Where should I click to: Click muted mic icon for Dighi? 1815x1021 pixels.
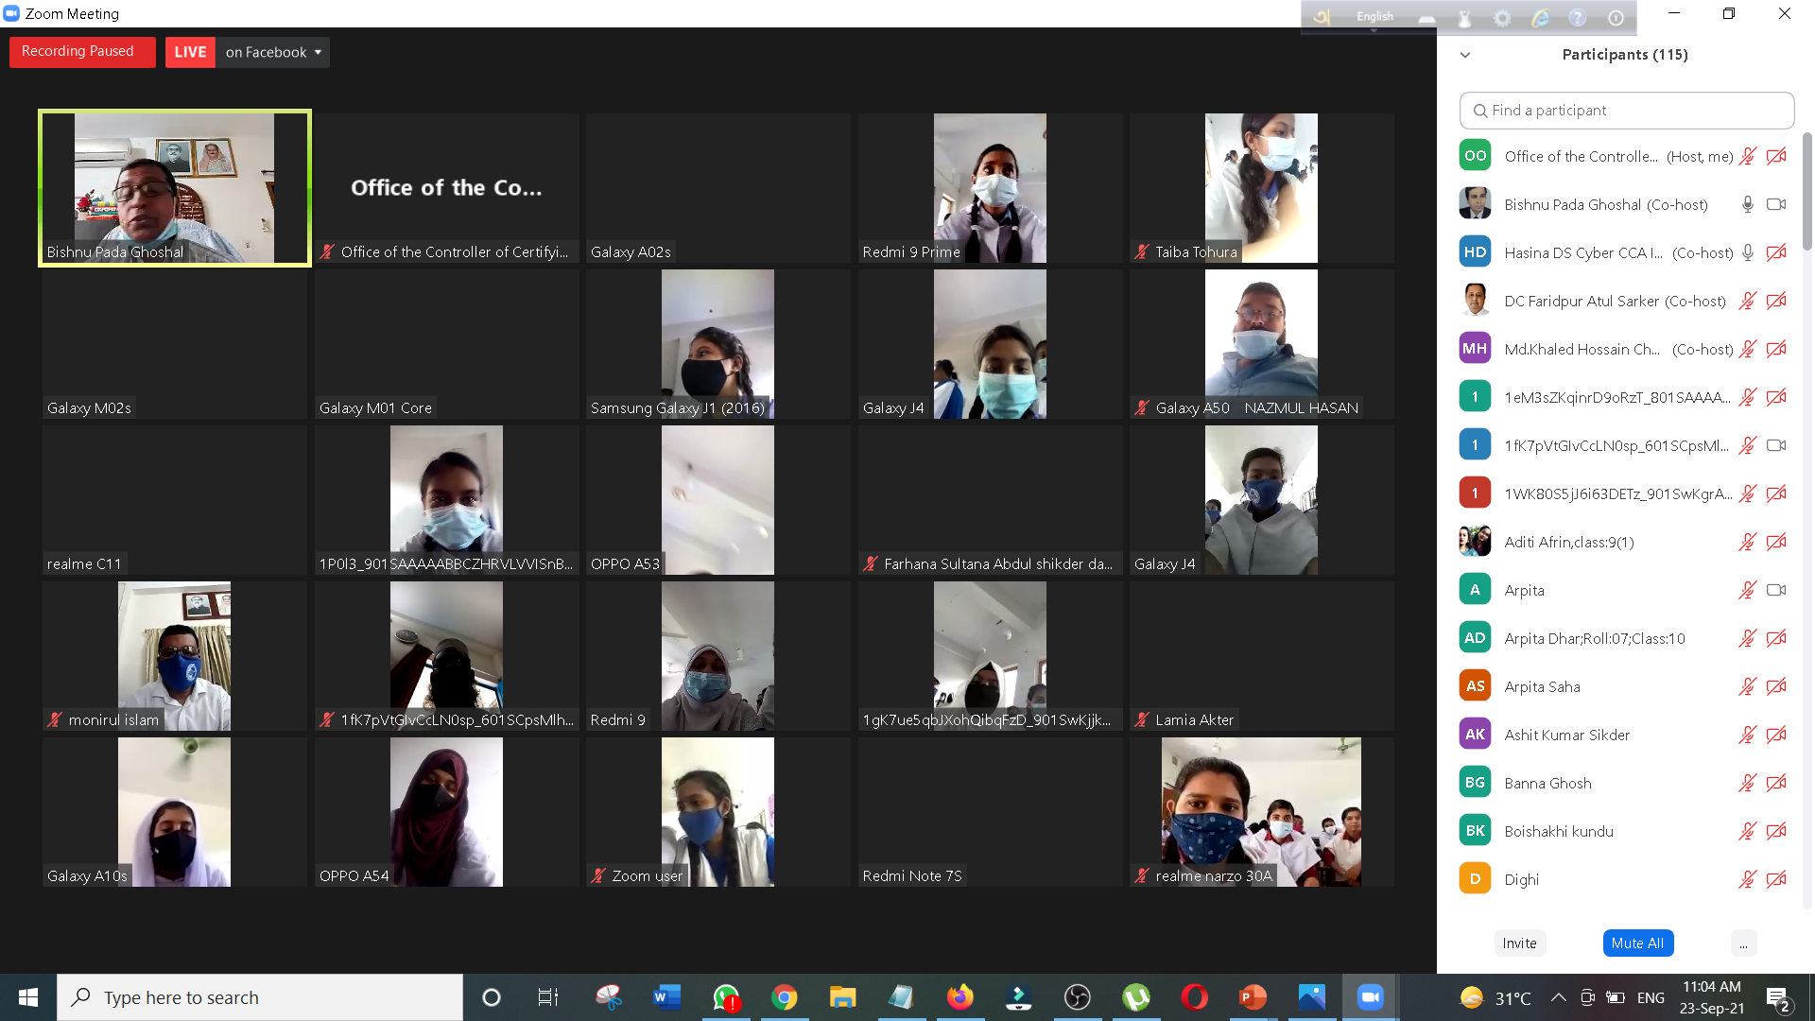pyautogui.click(x=1748, y=879)
